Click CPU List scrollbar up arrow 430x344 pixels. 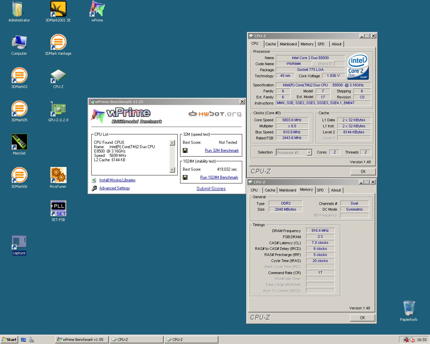[x=172, y=143]
